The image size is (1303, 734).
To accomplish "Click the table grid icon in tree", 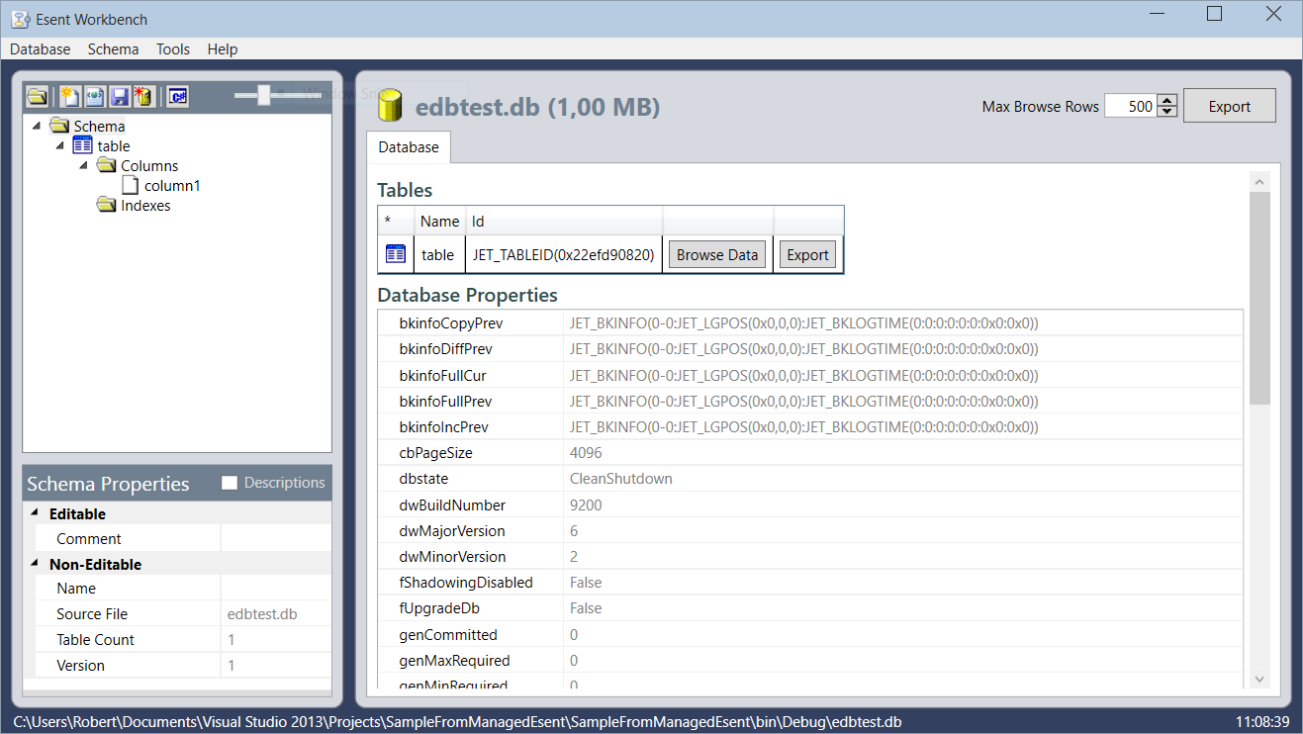I will point(83,145).
